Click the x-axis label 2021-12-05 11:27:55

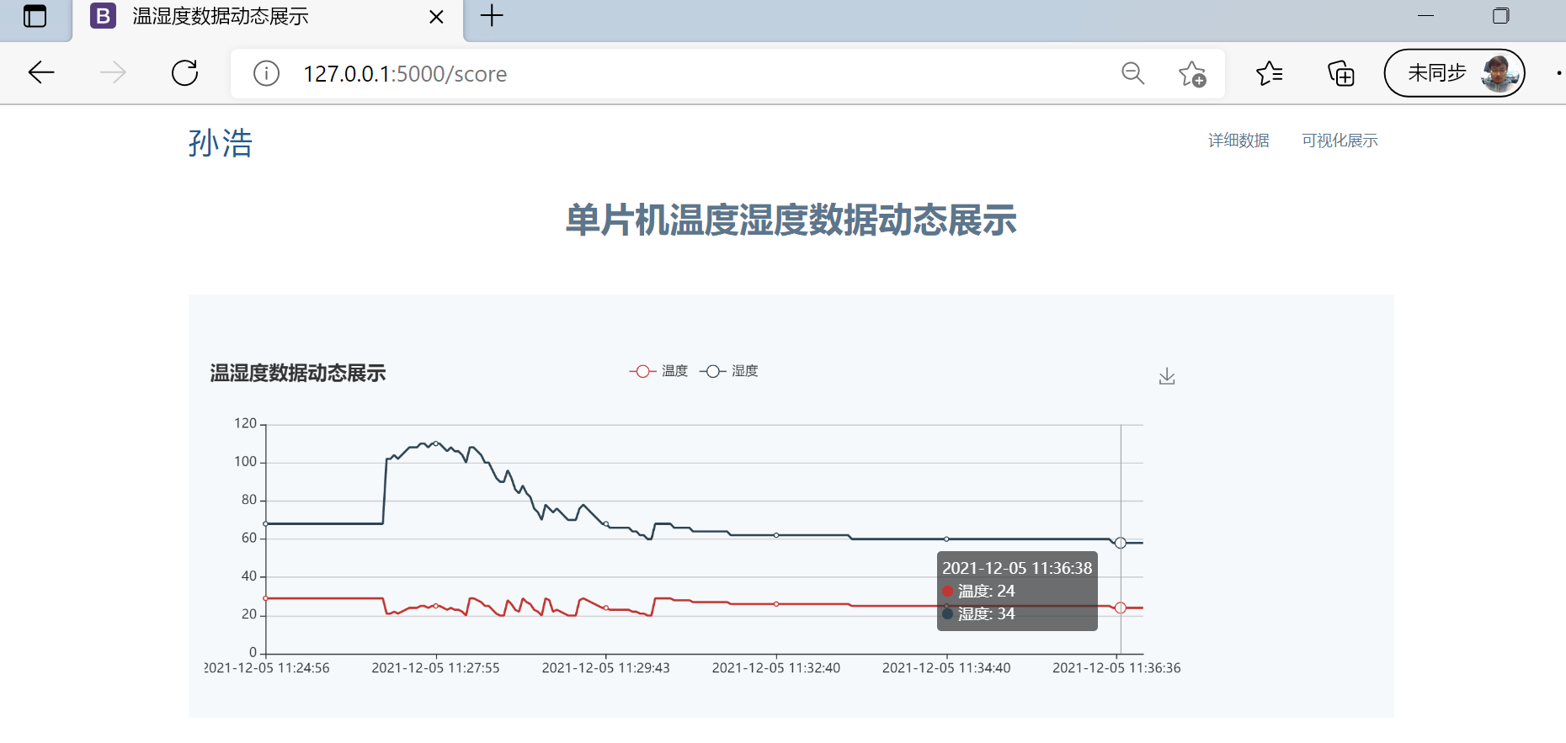(x=435, y=668)
